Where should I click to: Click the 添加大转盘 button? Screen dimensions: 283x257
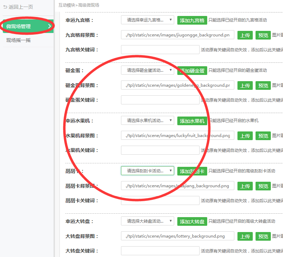192,221
